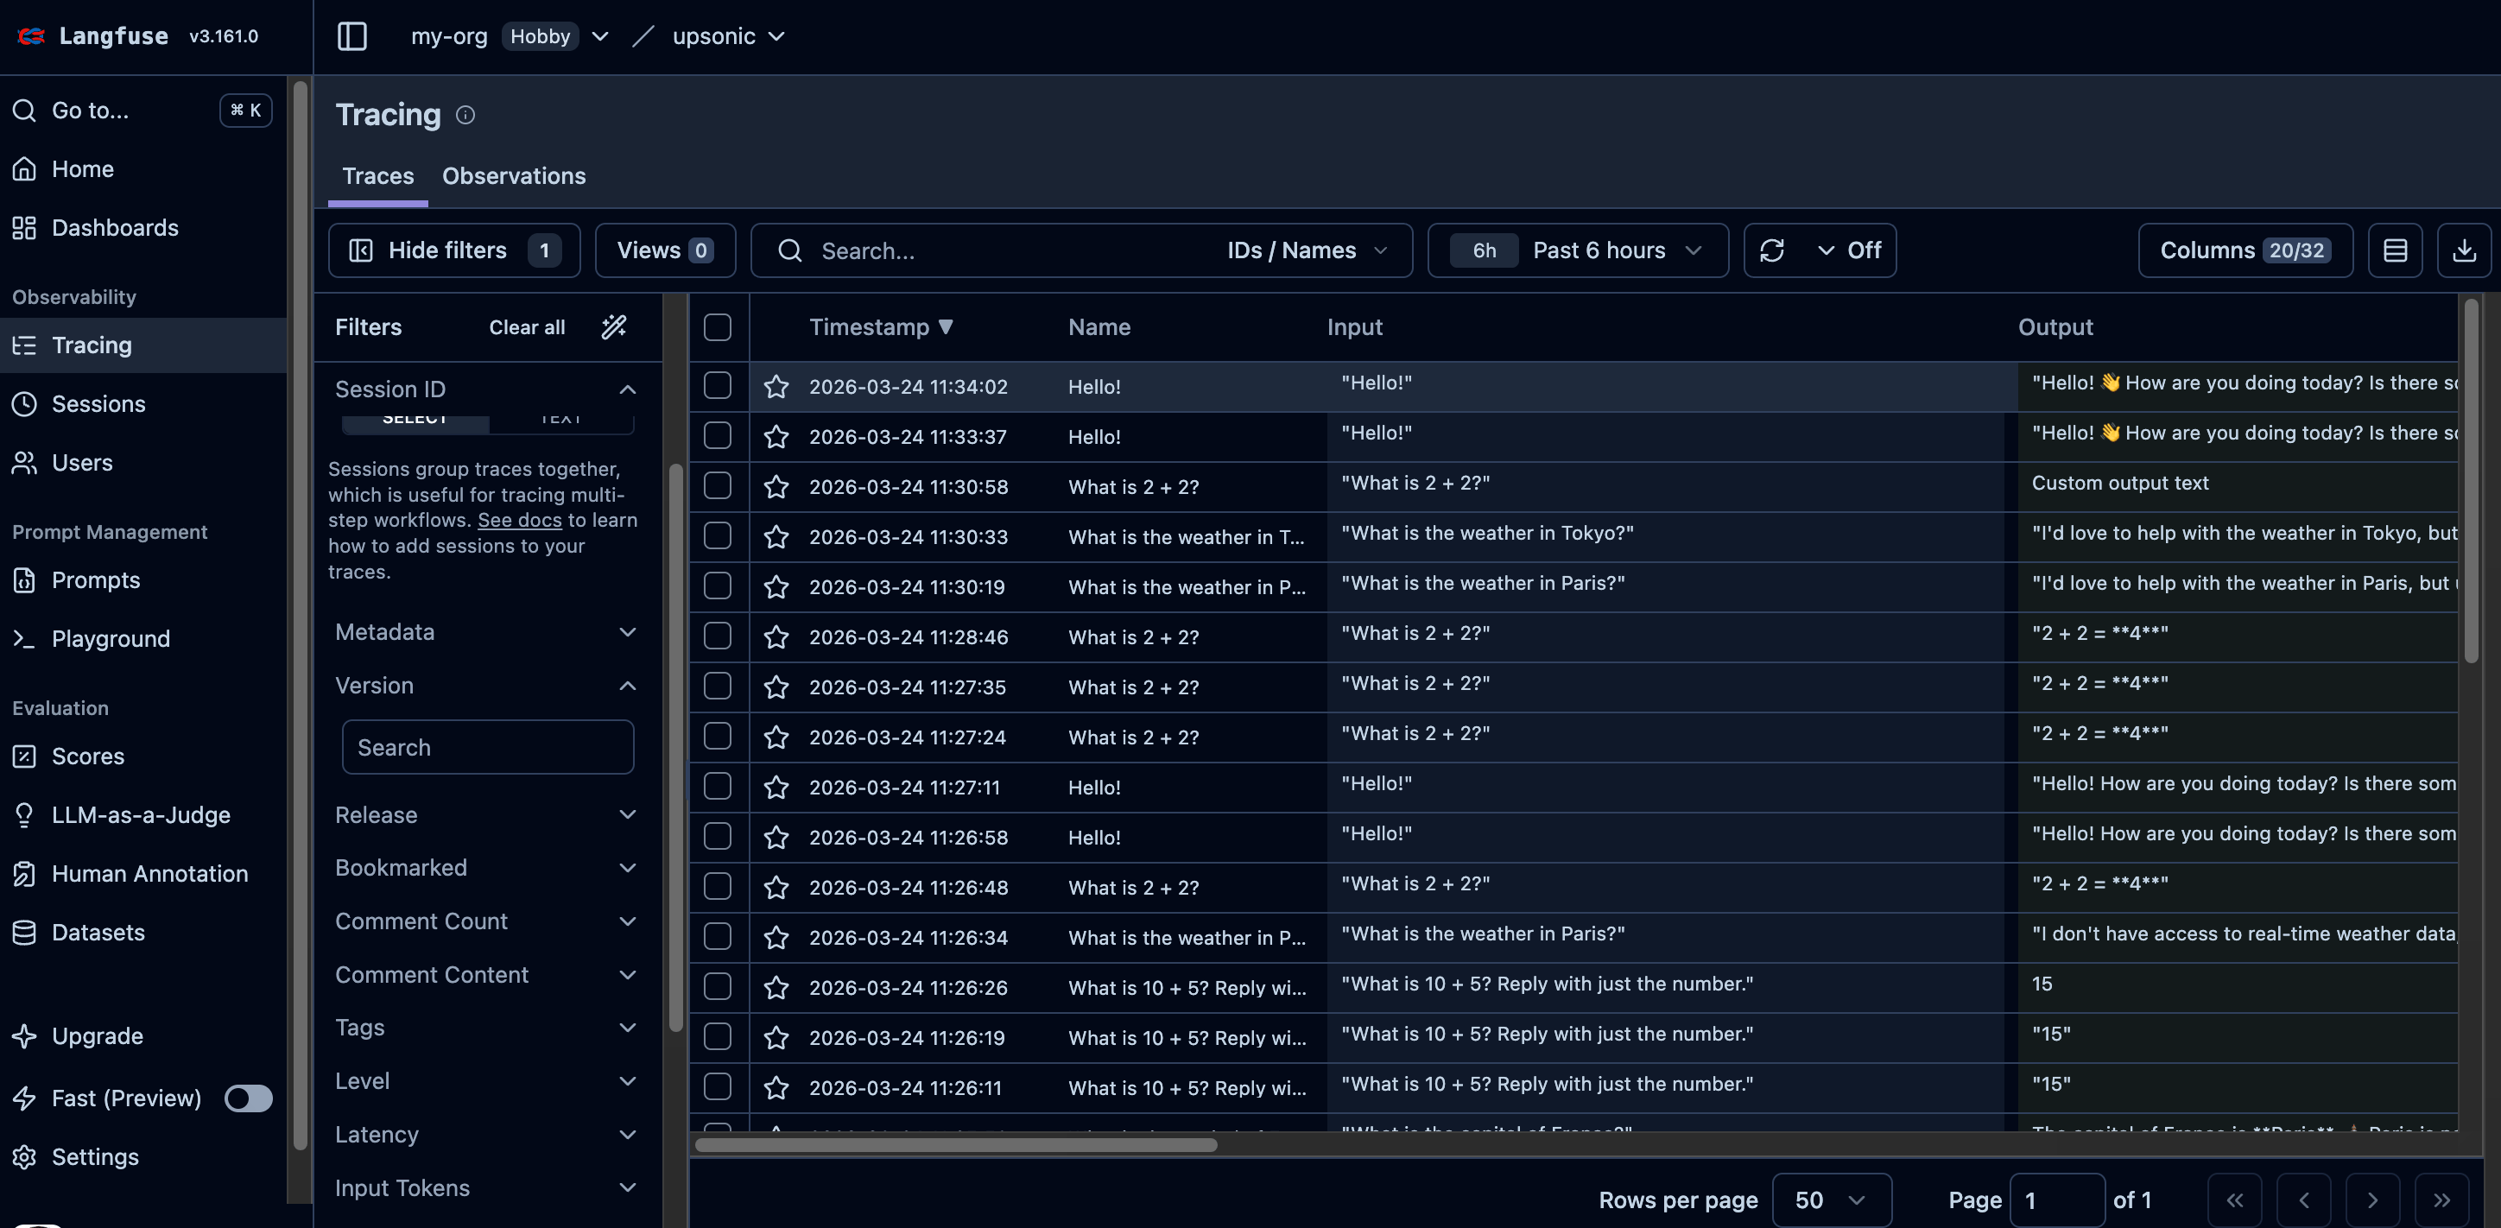The height and width of the screenshot is (1228, 2501).
Task: Click the horizontal table scrollbar
Action: pos(955,1145)
